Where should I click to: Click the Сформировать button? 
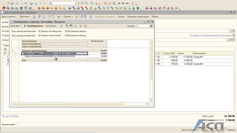tap(34, 26)
